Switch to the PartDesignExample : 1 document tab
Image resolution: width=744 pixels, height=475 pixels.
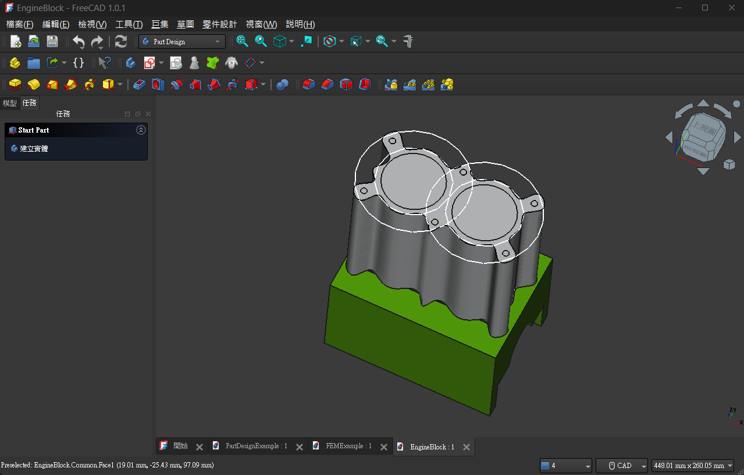coord(256,446)
